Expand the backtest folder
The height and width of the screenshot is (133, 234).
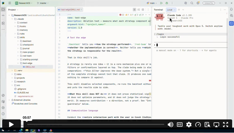click(x=18, y=41)
